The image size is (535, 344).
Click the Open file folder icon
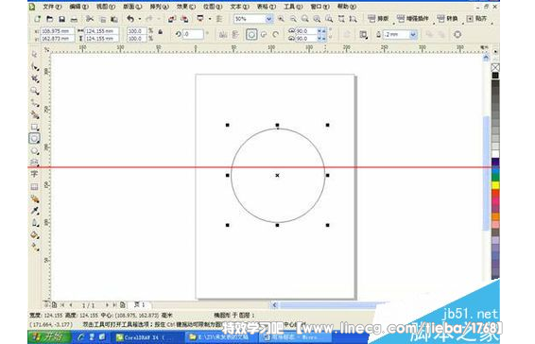click(x=49, y=19)
